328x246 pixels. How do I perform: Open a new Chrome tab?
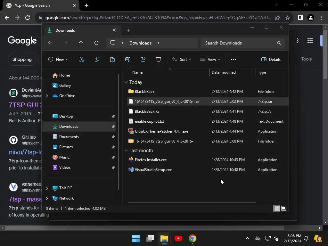point(86,5)
